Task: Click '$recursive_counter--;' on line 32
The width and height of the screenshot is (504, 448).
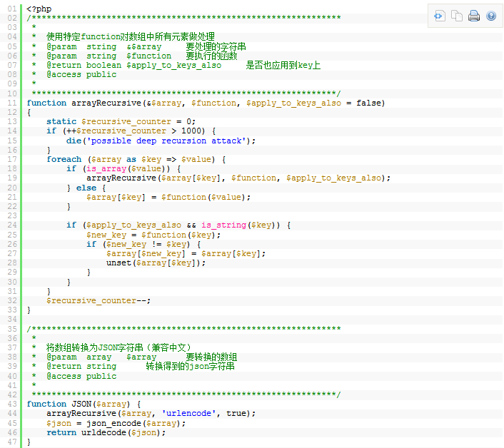Action: point(99,301)
